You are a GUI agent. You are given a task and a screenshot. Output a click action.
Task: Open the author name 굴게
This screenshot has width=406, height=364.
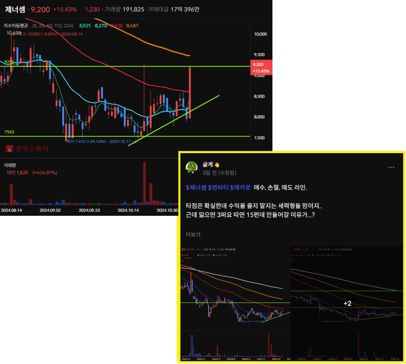click(208, 164)
